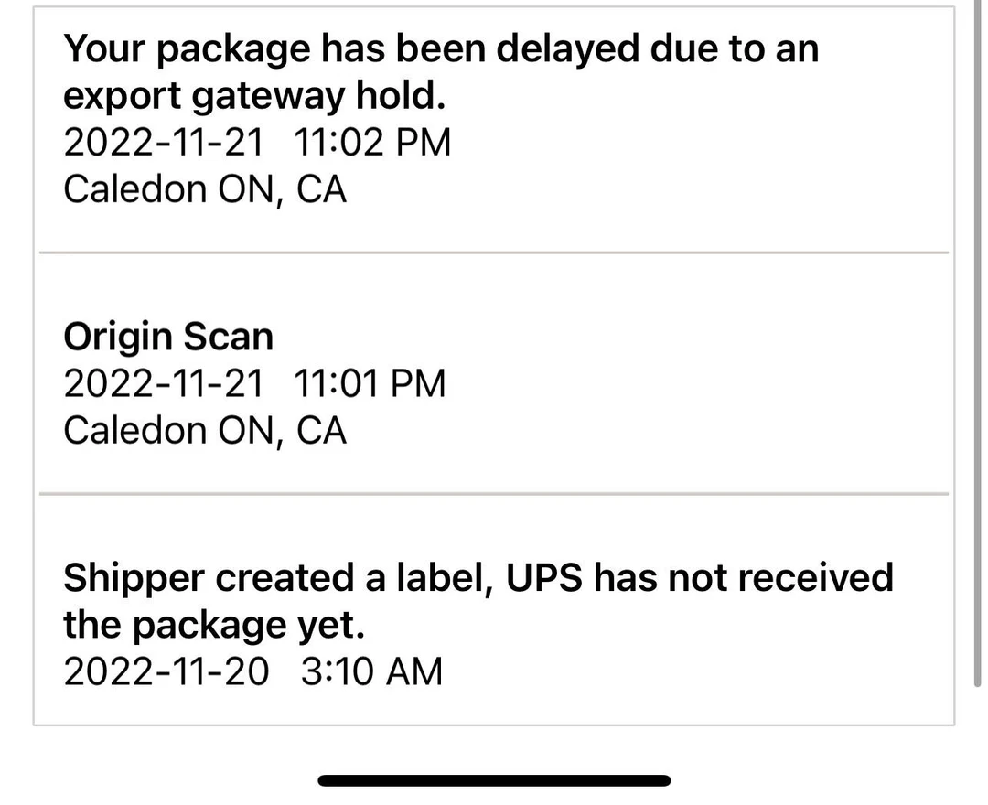Select the export gateway hold notice

click(439, 71)
